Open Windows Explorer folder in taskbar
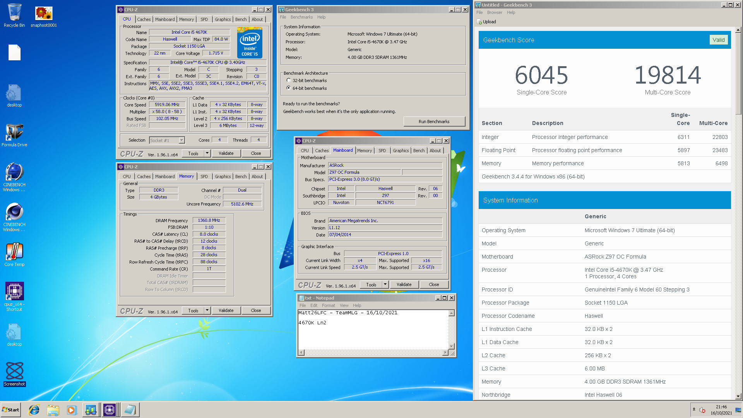Screen dimensions: 743x418 [53, 410]
